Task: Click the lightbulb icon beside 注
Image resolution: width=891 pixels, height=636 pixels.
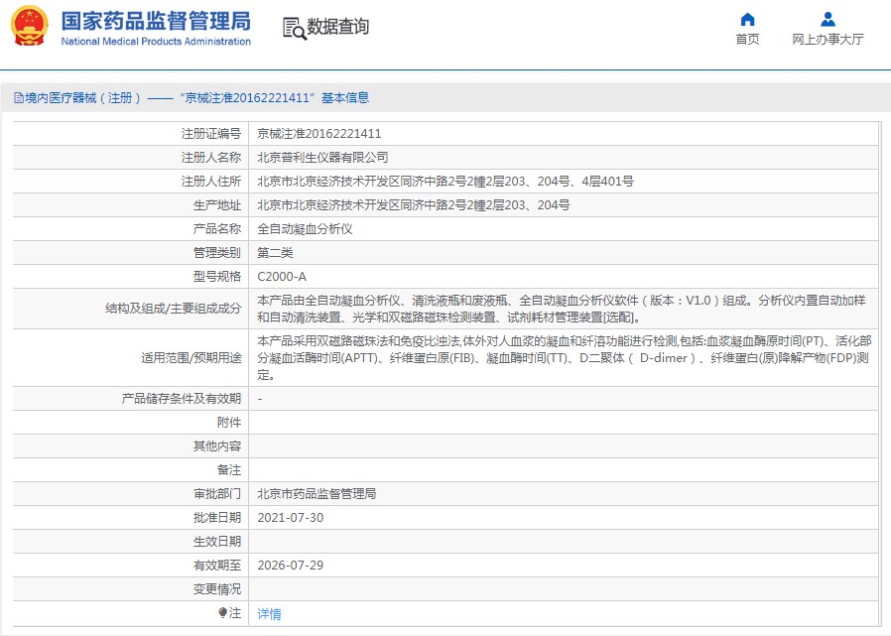Action: 222,613
